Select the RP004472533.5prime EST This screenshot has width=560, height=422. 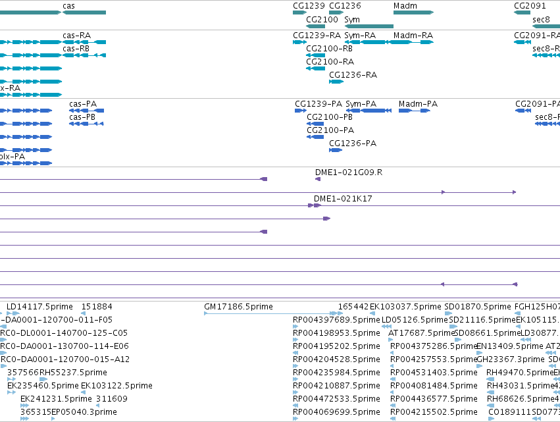point(295,406)
